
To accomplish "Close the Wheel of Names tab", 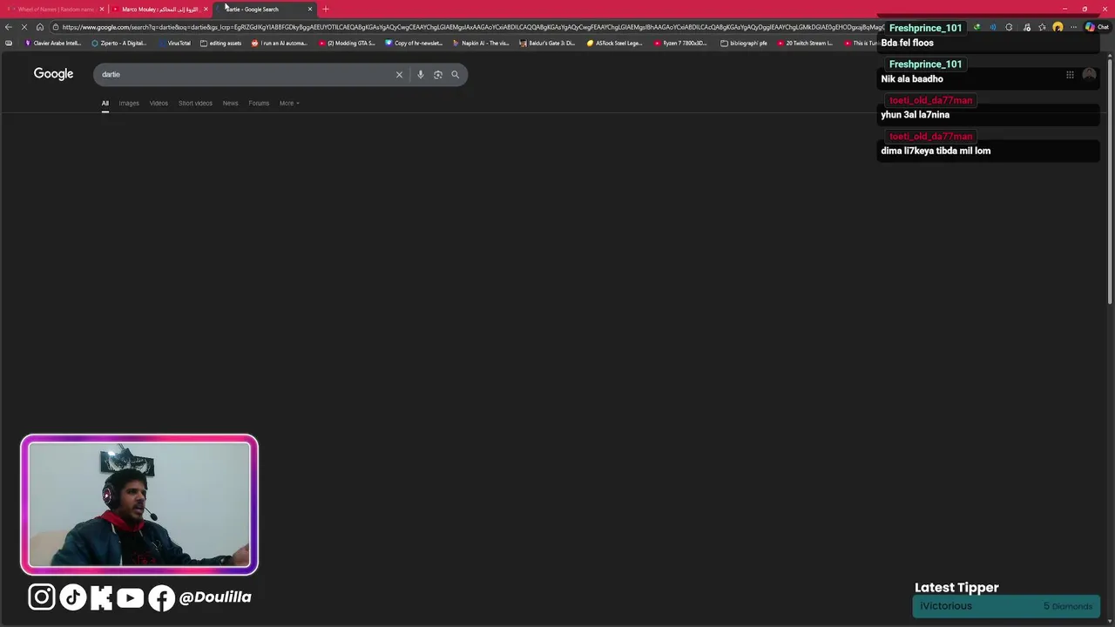I will [102, 9].
